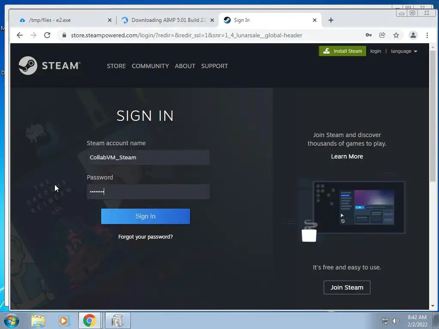
Task: Go to the ABOUT page
Action: coord(185,66)
